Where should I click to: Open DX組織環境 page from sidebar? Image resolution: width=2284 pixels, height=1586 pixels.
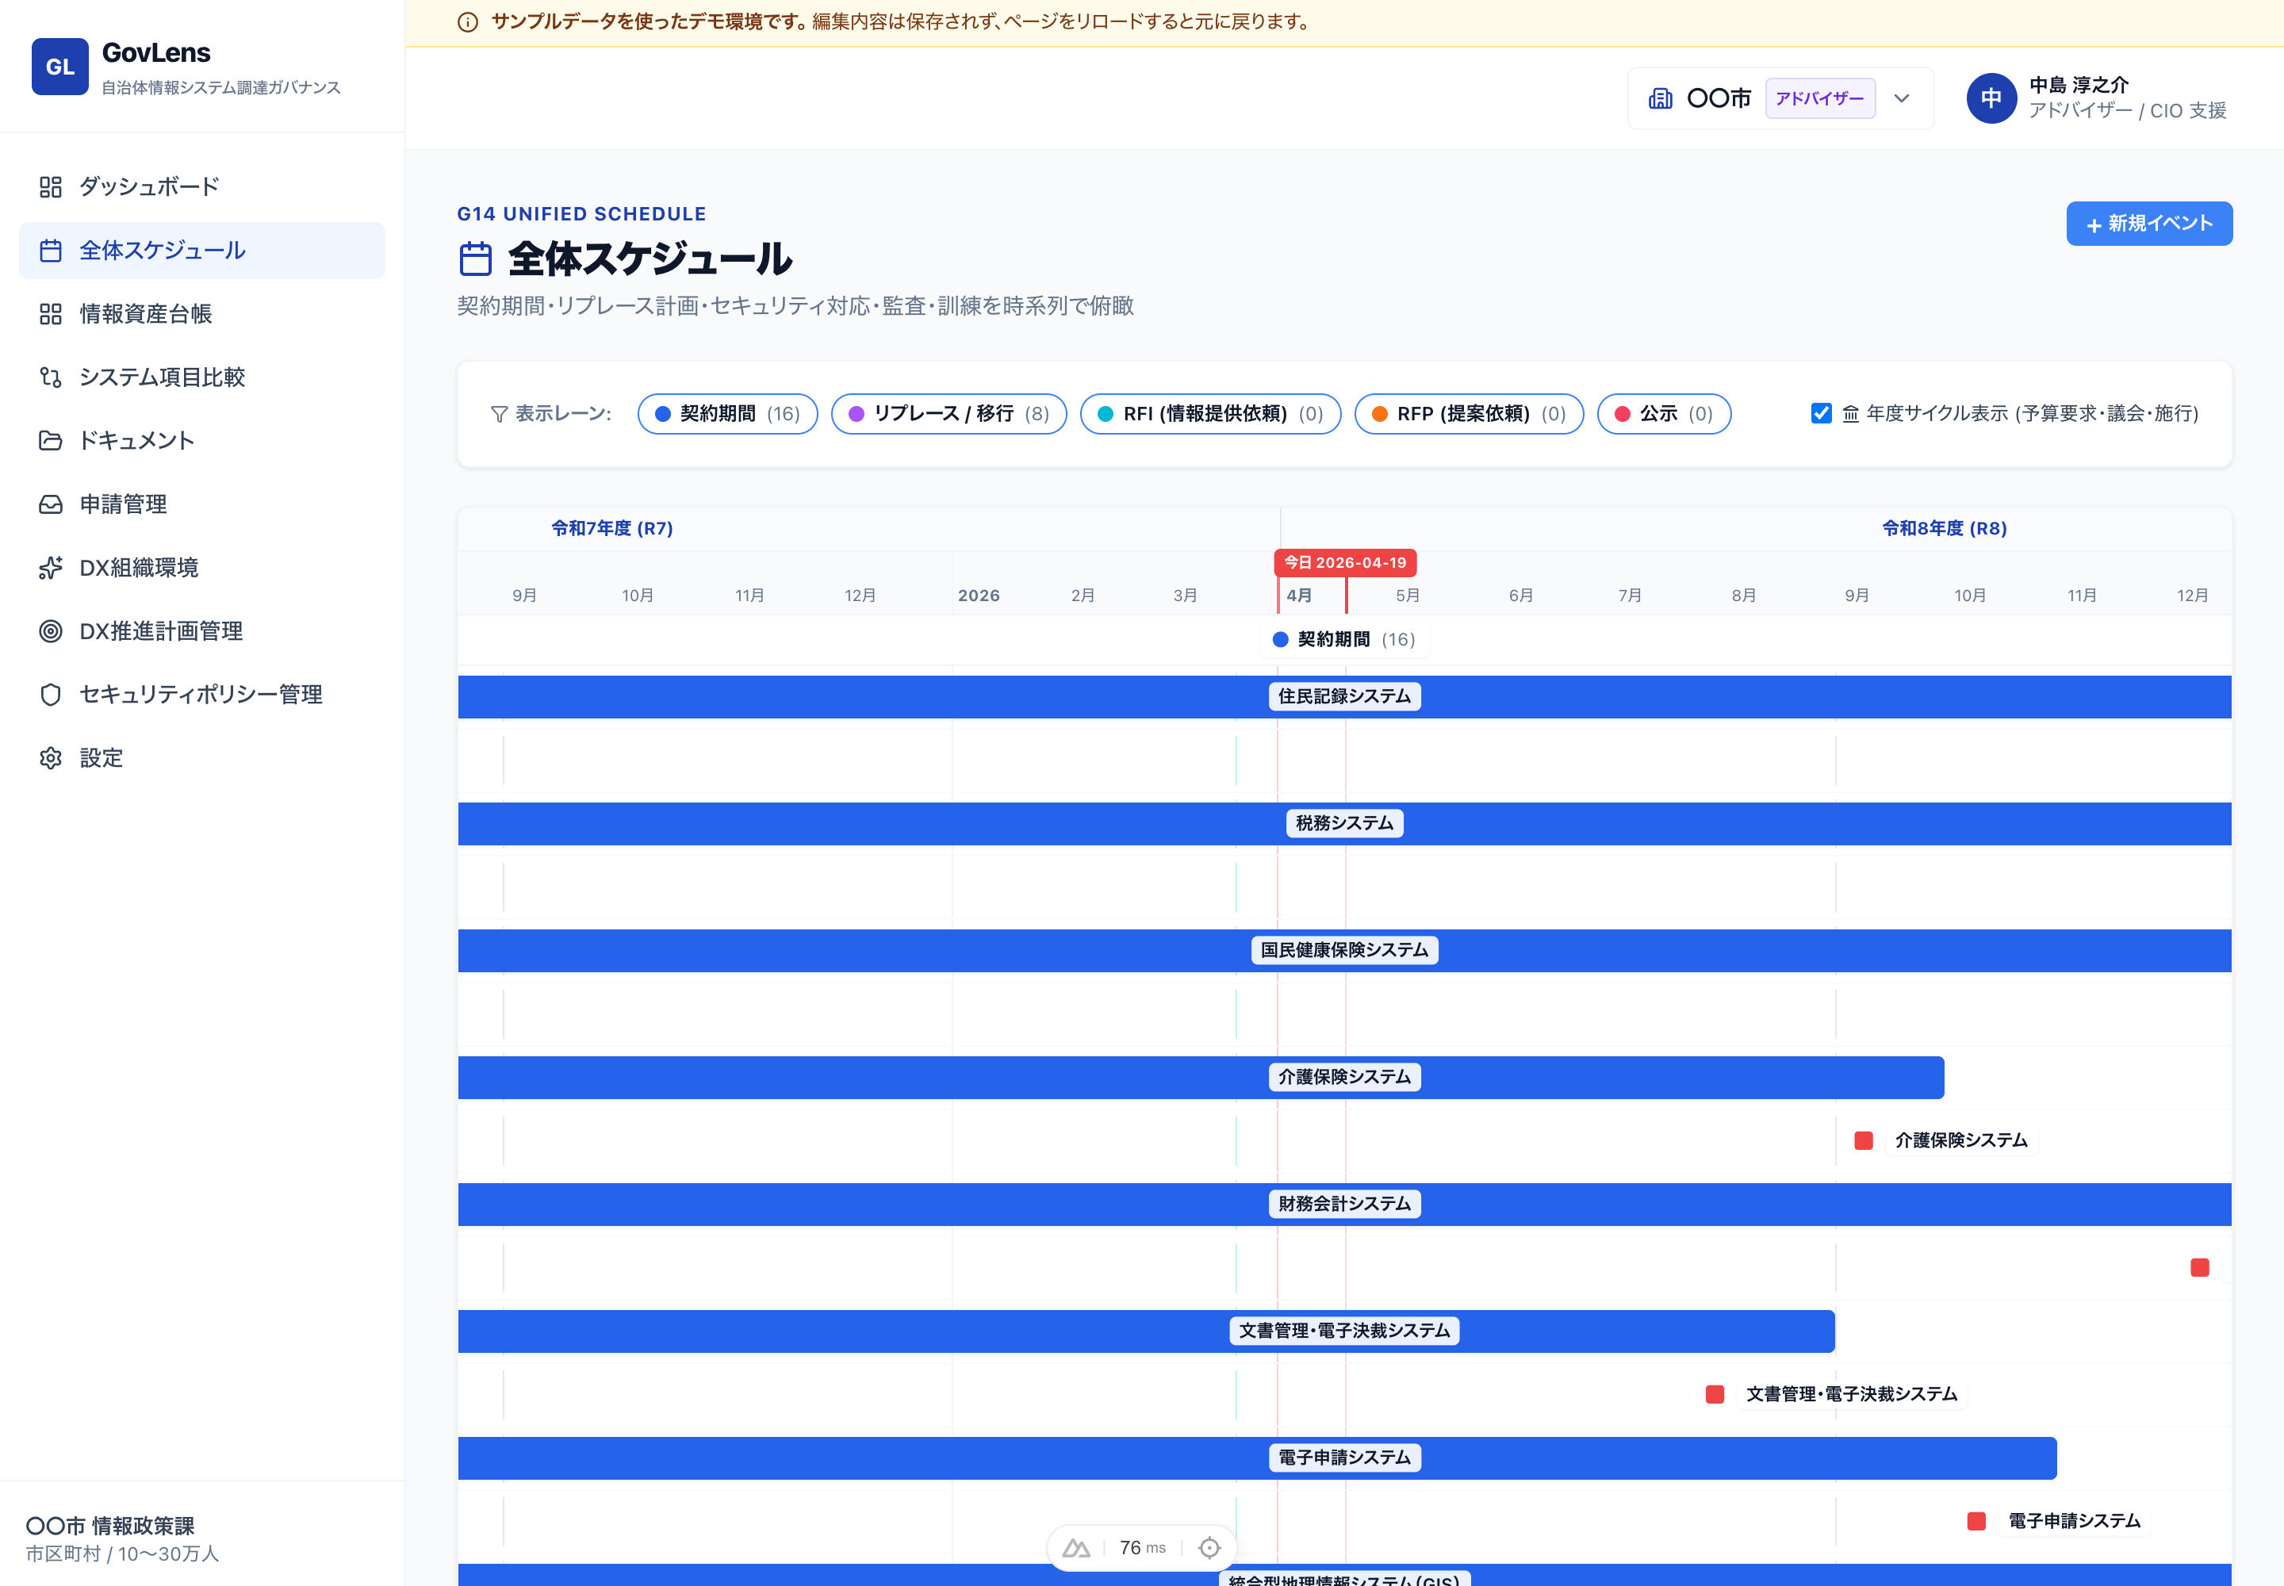tap(201, 568)
